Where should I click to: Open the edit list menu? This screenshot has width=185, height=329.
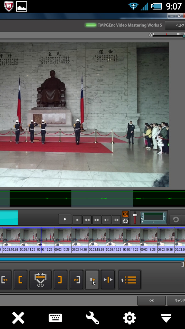(129, 280)
